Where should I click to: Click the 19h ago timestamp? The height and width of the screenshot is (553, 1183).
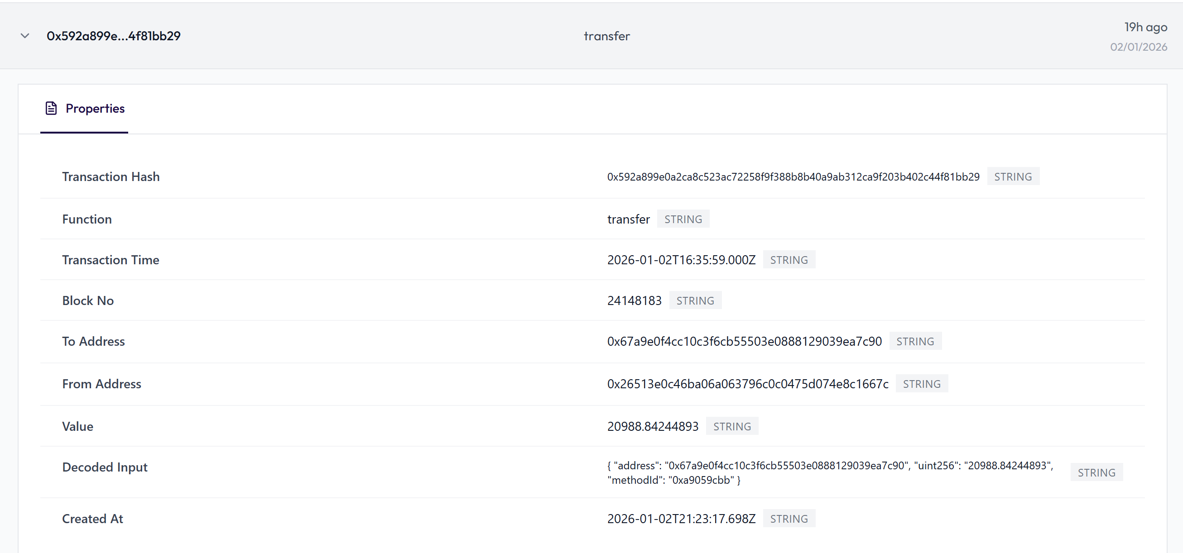click(1145, 27)
